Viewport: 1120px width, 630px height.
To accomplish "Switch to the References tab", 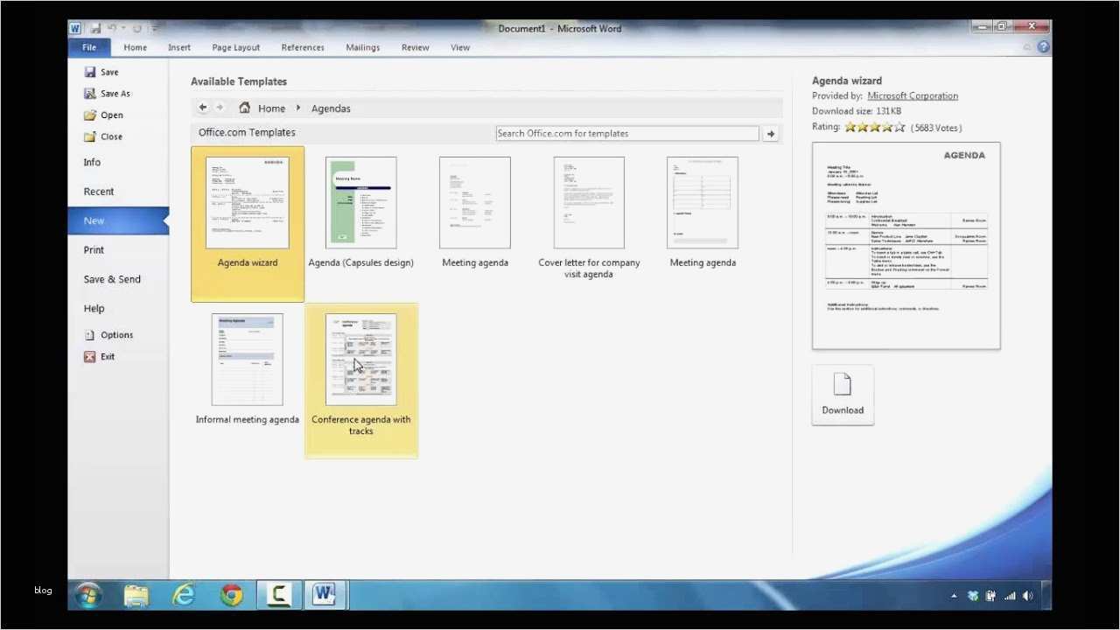I will coord(303,47).
